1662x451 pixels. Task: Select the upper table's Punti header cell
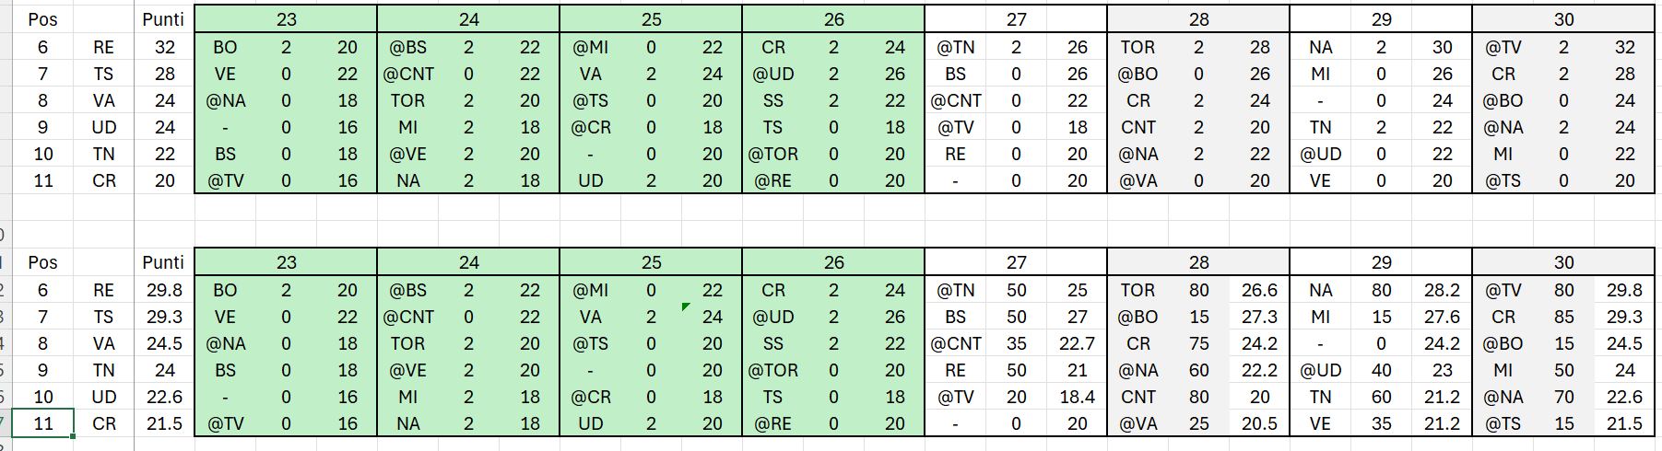(163, 19)
